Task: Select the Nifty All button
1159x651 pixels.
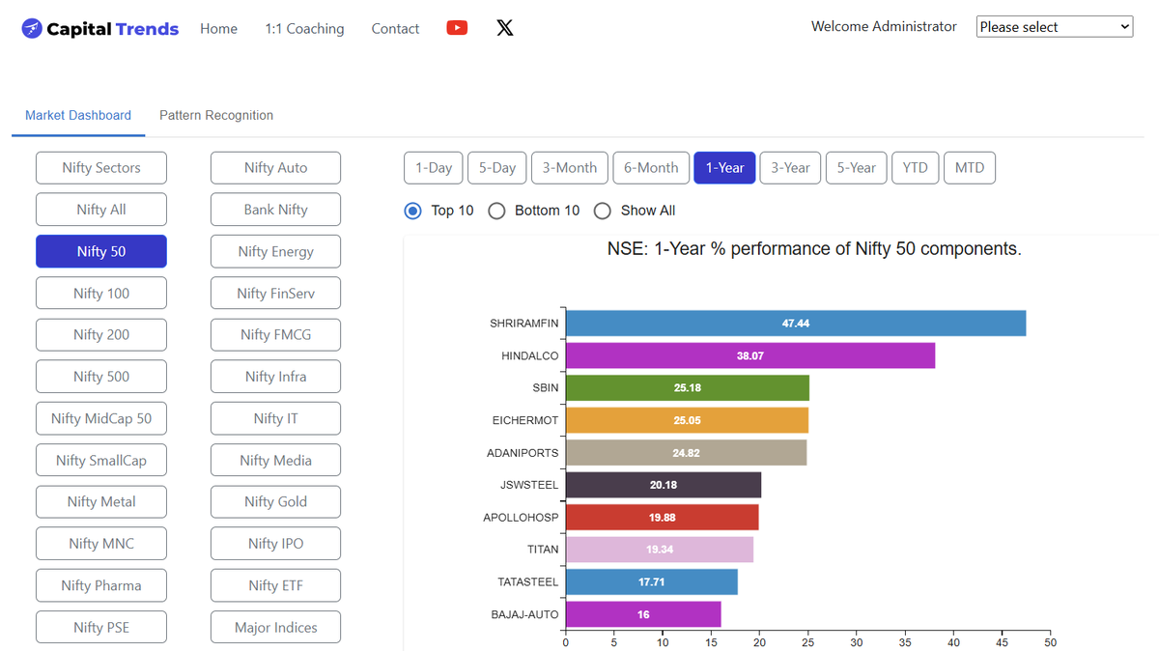Action: [101, 210]
